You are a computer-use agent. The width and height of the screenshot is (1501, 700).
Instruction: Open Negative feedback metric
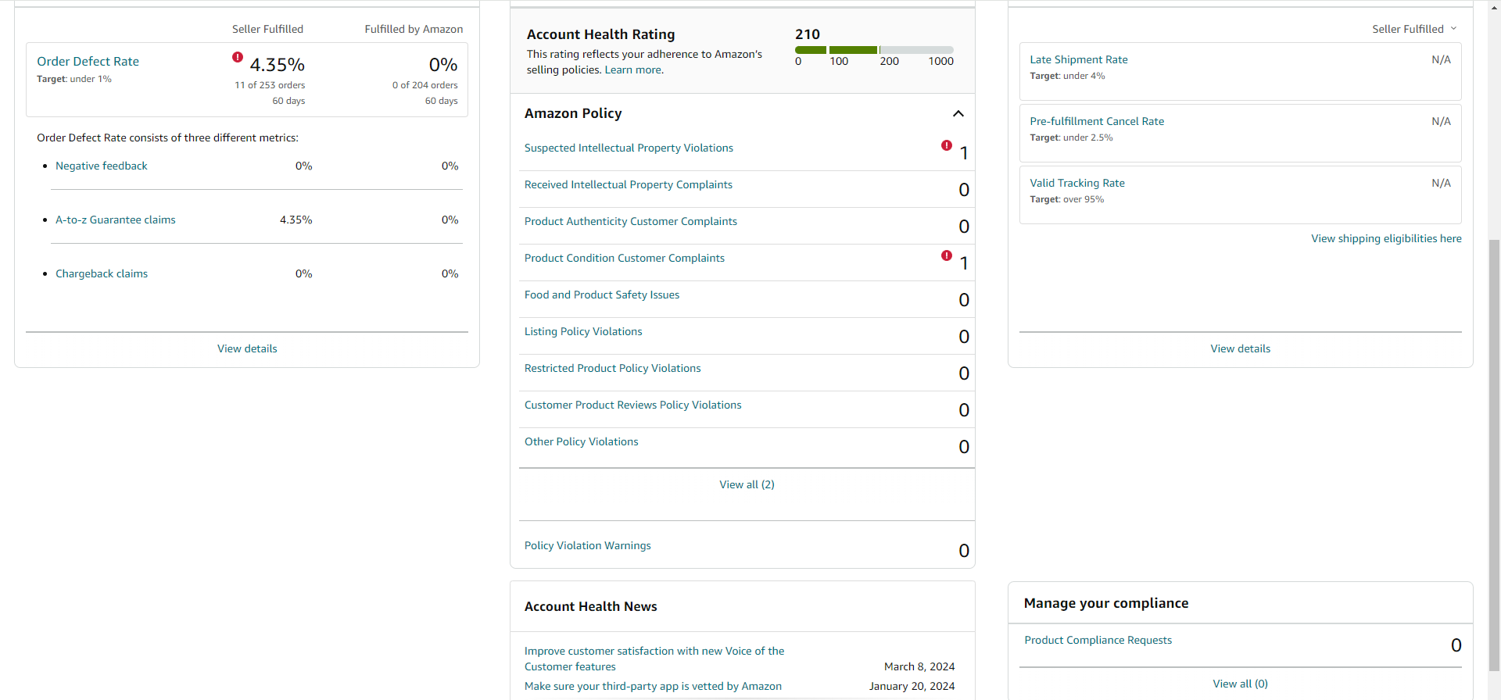tap(102, 166)
